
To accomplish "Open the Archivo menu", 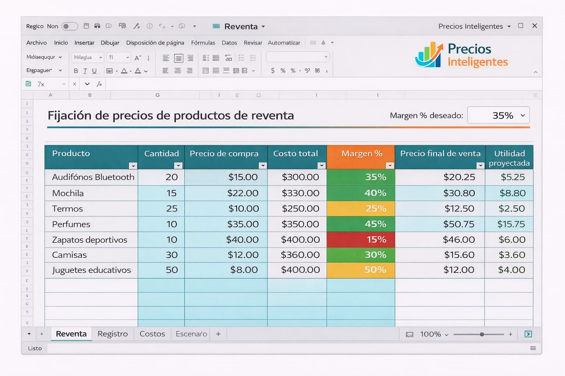I will tap(36, 43).
